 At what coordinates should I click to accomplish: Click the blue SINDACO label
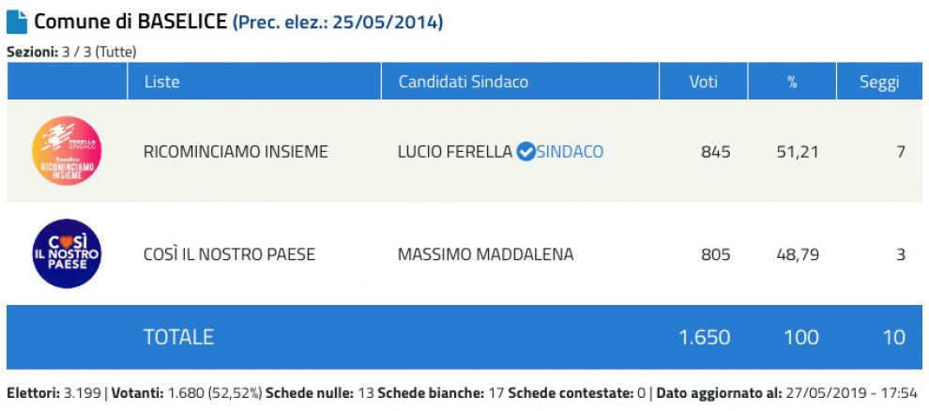tap(570, 151)
